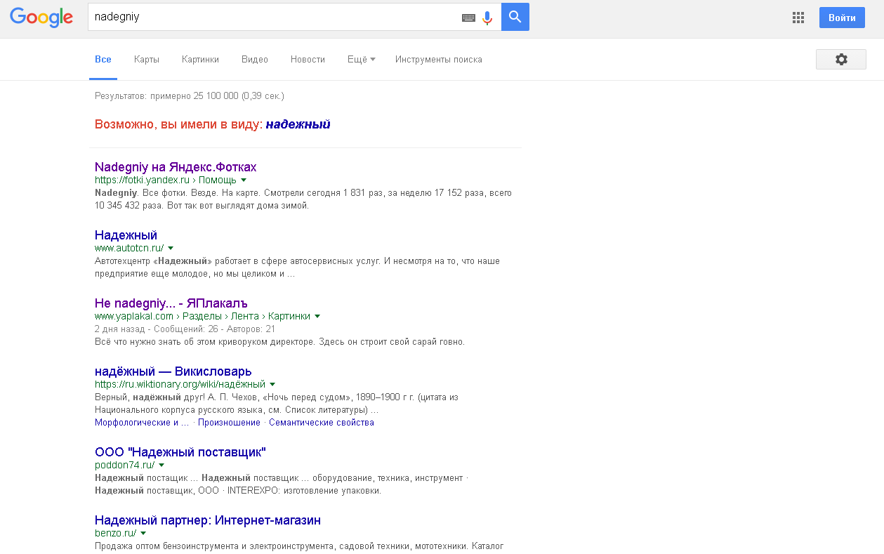The image size is (884, 554).
Task: Open Не nadegniy... - ЯПлакалъ result
Action: click(x=171, y=303)
